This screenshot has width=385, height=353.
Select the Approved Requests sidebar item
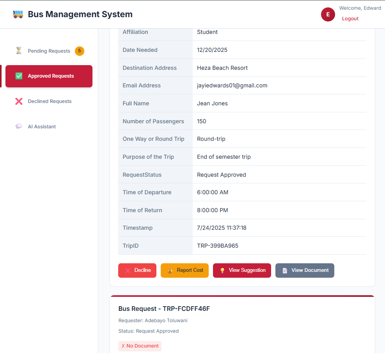tap(51, 76)
